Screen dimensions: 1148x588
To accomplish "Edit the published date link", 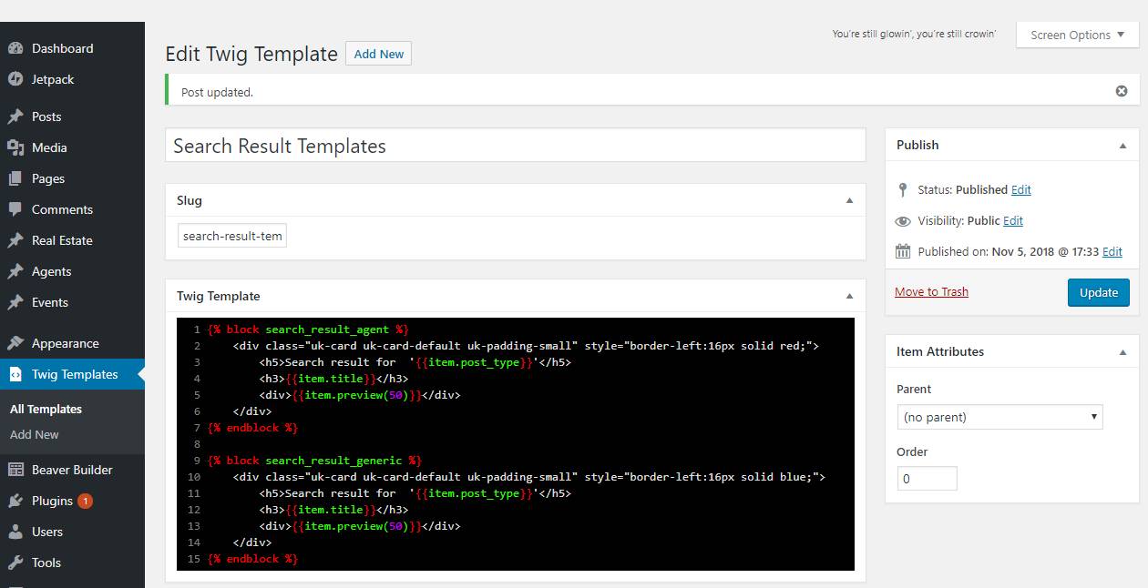I will click(1112, 251).
